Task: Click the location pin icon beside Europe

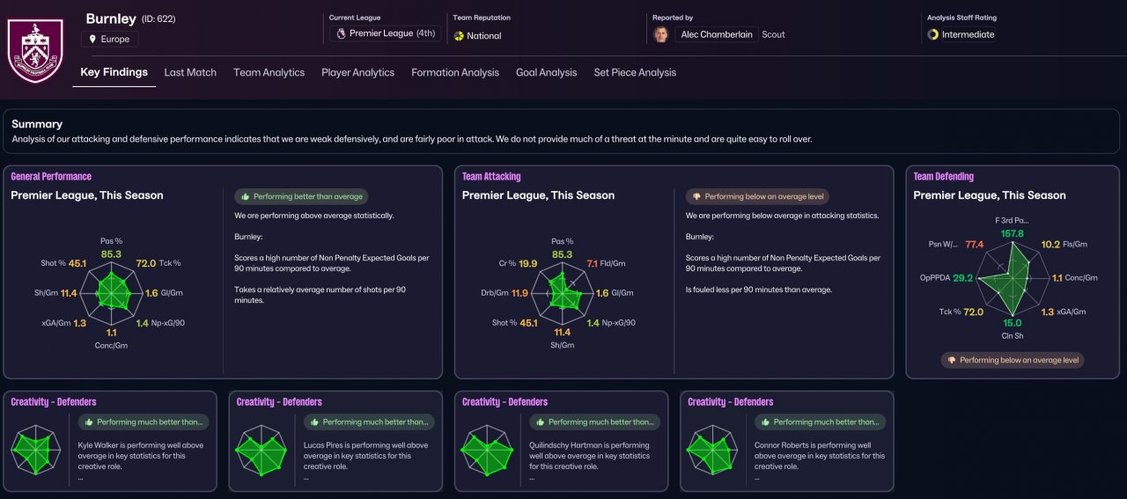Action: click(92, 39)
